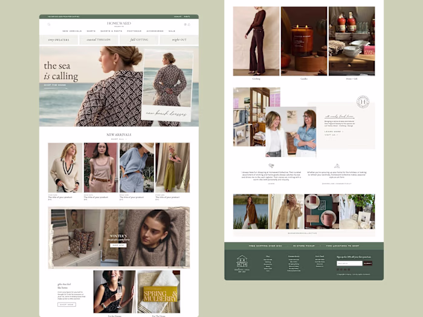
Task: Open the shopping bag icon in header
Action: 189,24
